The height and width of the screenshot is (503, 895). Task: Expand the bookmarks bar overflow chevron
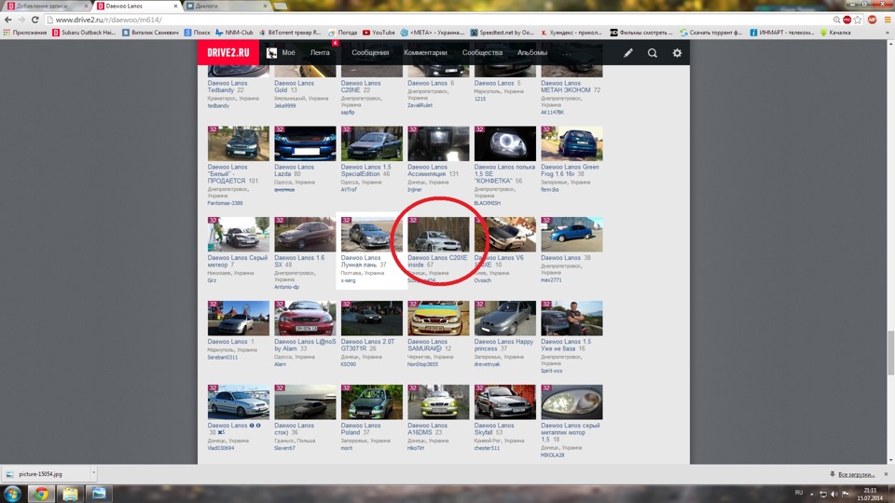point(887,33)
